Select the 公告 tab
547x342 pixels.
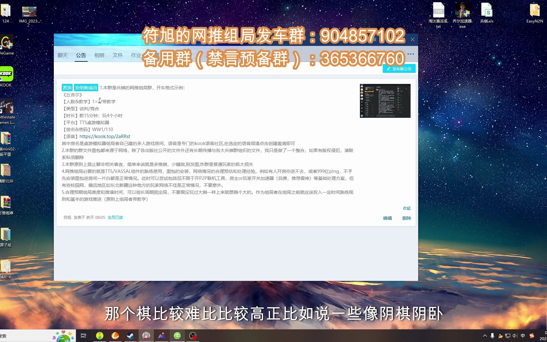coord(81,55)
